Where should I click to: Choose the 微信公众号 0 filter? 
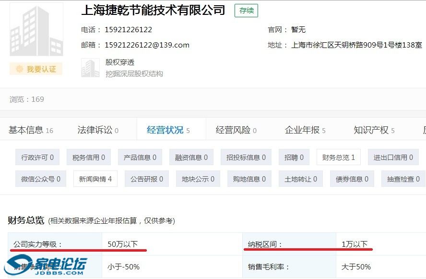41,179
